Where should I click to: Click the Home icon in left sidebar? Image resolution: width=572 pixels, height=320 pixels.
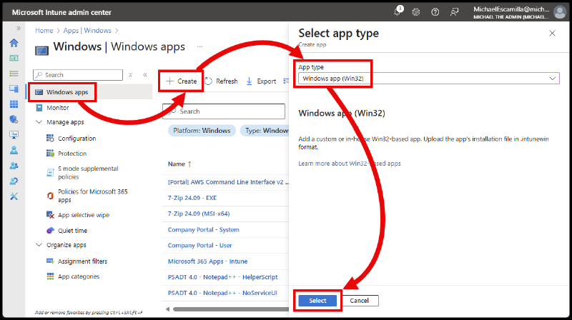pyautogui.click(x=14, y=43)
